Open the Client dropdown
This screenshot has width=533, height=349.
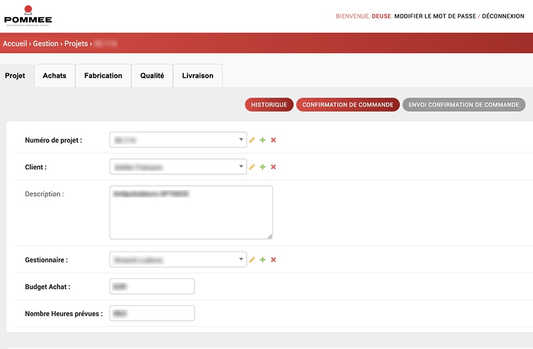tap(178, 167)
